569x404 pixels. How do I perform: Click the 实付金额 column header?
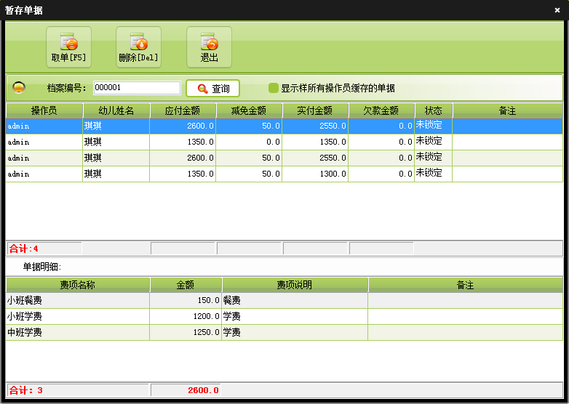click(x=315, y=110)
